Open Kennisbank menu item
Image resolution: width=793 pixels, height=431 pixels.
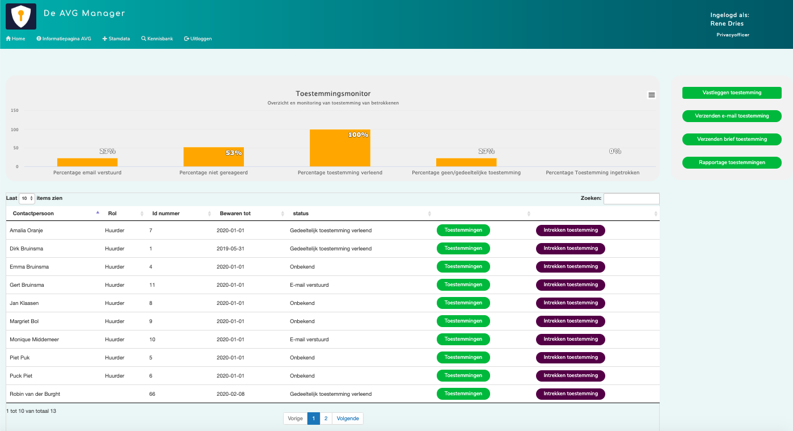coord(157,39)
